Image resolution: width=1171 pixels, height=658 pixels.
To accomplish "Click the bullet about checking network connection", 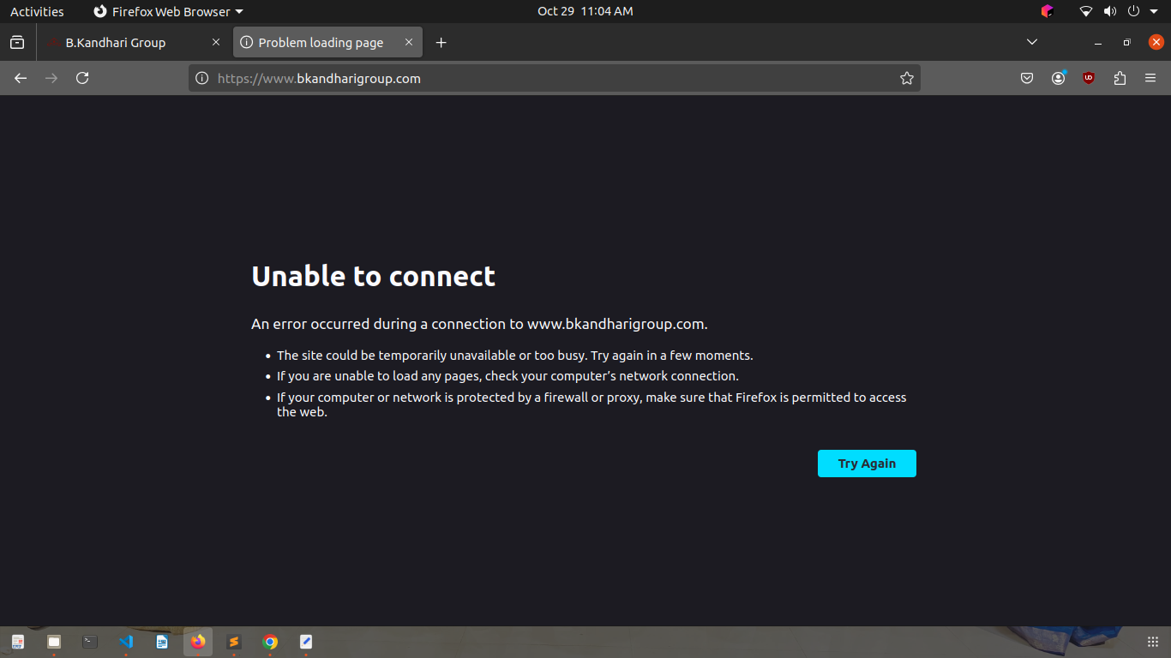I will point(507,376).
